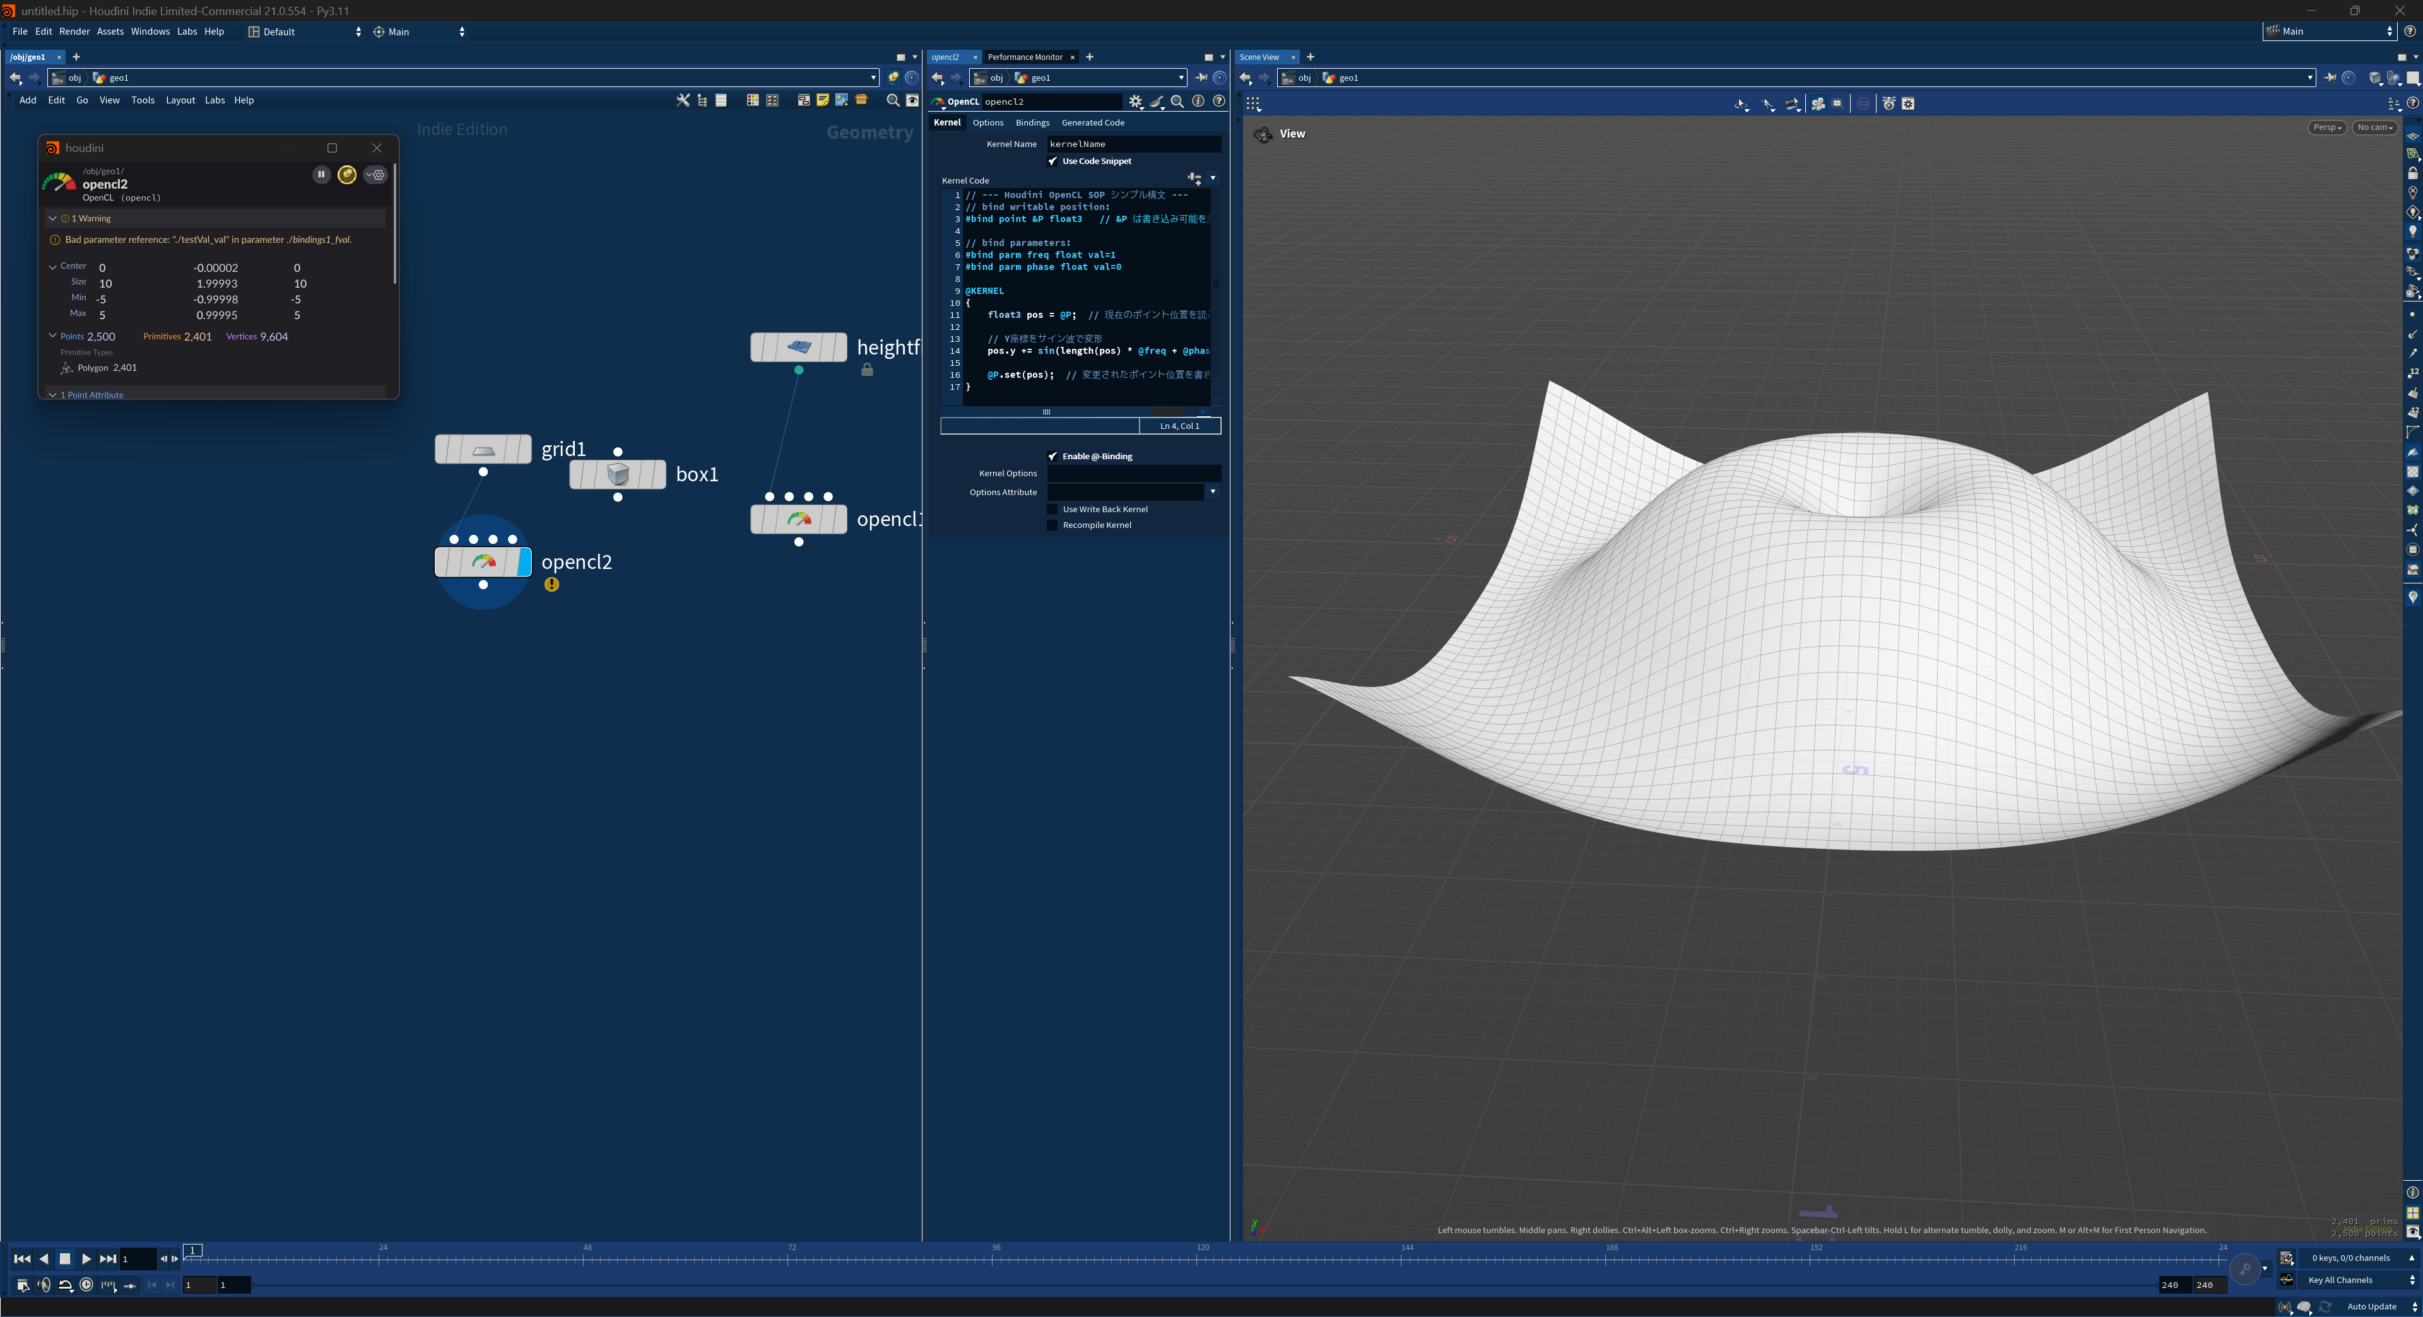Viewport: 2423px width, 1317px height.
Task: Open the network editor color palette icon
Action: coord(752,100)
